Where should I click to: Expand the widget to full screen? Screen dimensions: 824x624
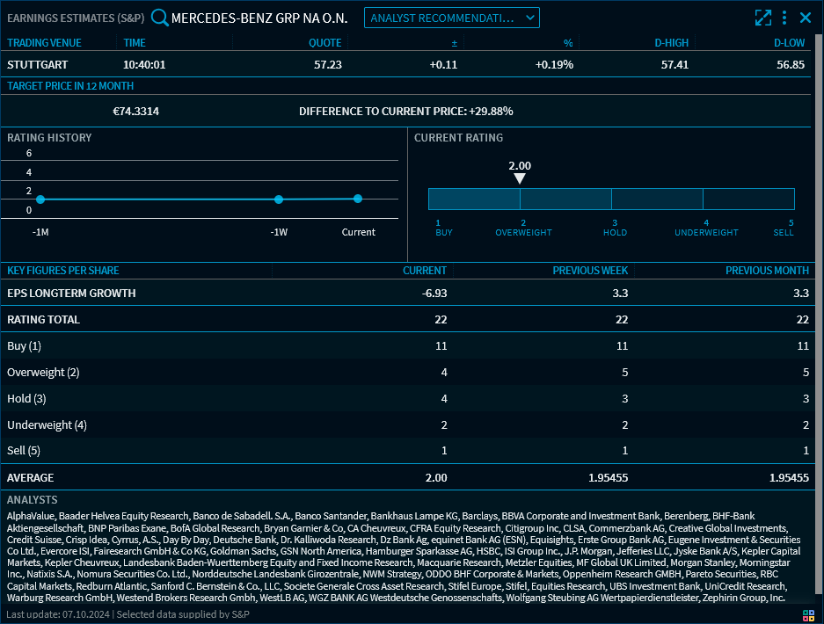[762, 18]
